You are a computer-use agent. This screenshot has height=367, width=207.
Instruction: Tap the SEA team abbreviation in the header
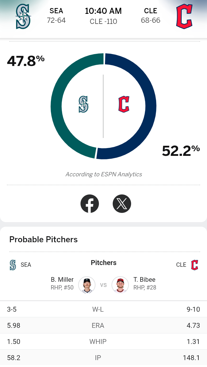pyautogui.click(x=56, y=11)
